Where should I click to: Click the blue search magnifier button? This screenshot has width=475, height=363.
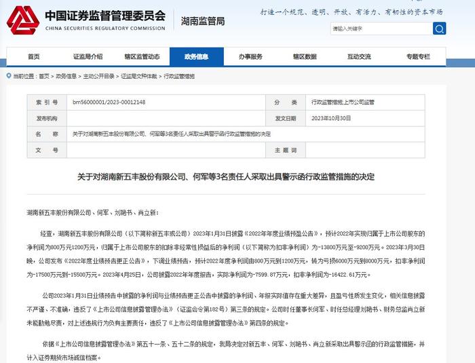(x=439, y=28)
